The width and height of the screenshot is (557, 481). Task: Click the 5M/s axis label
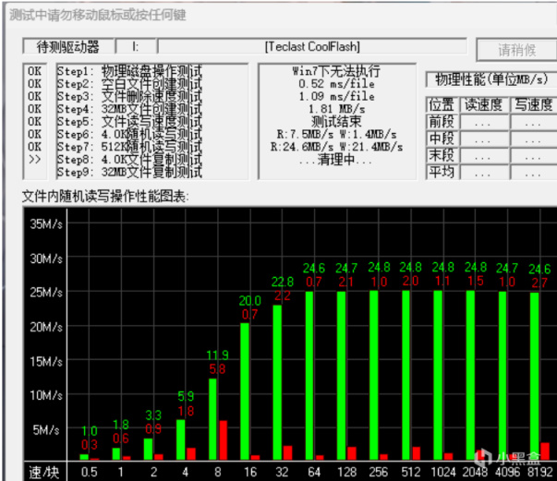(x=46, y=430)
